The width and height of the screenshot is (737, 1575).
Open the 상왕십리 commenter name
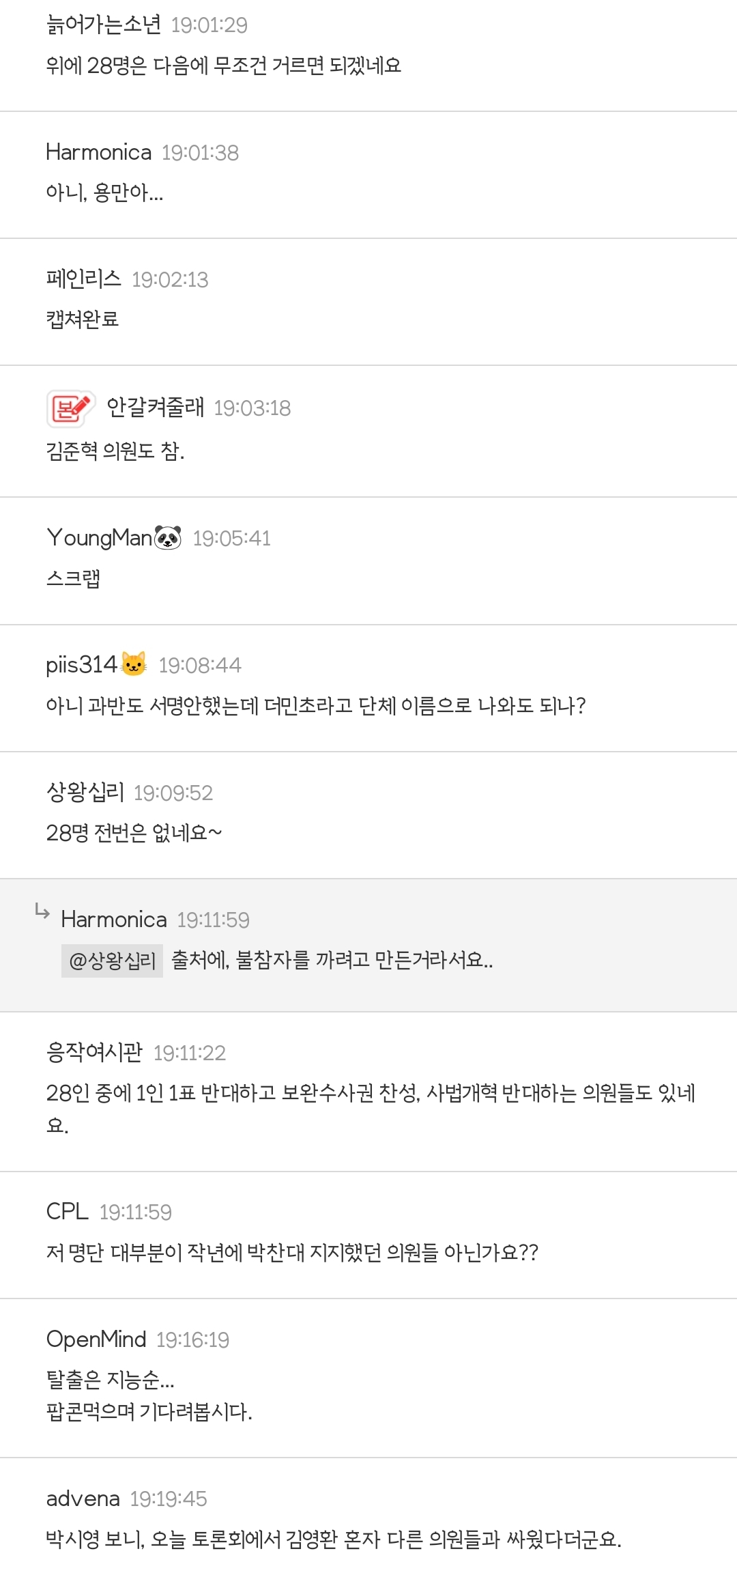[x=85, y=792]
